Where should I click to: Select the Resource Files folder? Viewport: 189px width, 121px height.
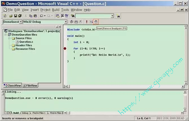23,49
